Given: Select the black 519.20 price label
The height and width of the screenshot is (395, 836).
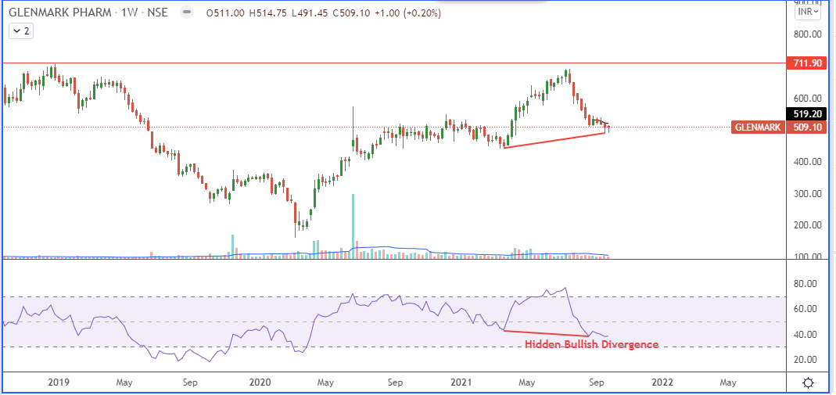Looking at the screenshot, I should point(806,113).
